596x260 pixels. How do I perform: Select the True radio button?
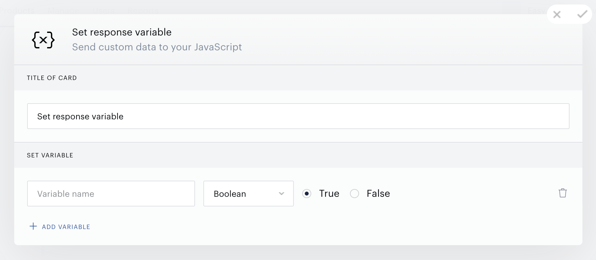(307, 194)
